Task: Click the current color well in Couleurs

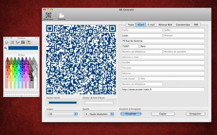Action: tap(23, 48)
